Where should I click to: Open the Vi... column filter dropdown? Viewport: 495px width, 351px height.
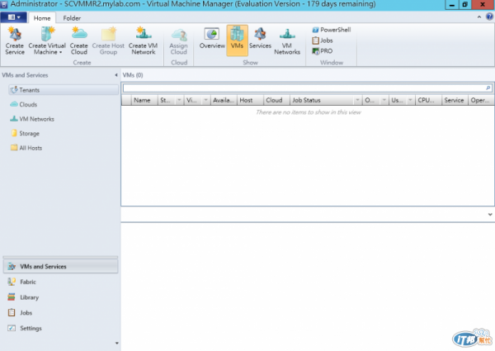tap(205, 100)
